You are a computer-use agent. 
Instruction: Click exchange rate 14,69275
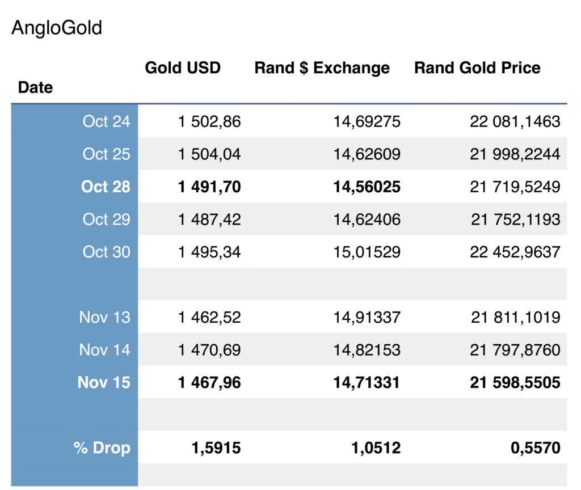coord(367,122)
